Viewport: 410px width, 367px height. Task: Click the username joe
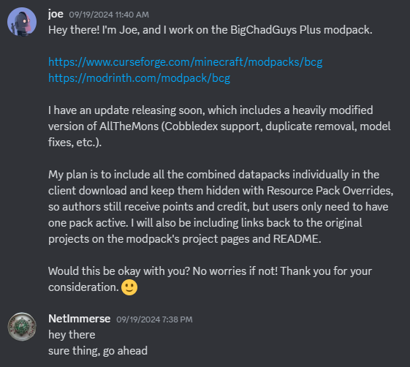pos(56,14)
